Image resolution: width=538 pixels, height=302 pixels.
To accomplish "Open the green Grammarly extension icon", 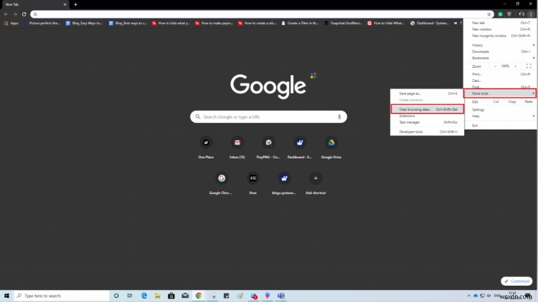I will coord(500,14).
